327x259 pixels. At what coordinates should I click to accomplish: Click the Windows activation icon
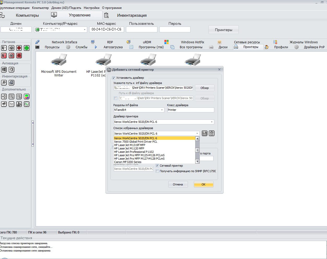pos(4,70)
